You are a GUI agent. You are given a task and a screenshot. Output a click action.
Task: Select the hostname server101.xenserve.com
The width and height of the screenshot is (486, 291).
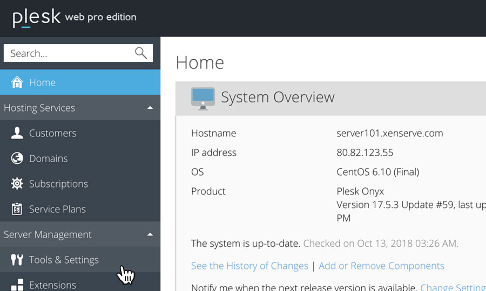389,133
